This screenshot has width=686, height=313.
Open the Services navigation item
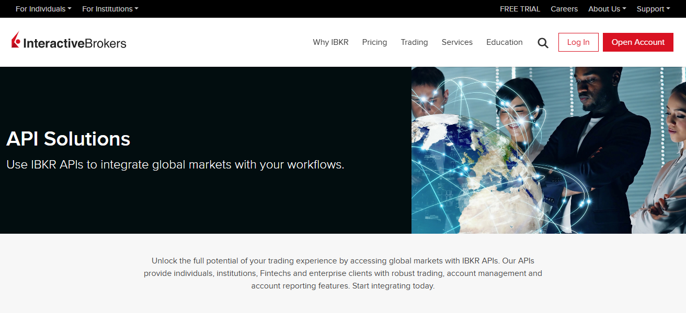pos(456,42)
